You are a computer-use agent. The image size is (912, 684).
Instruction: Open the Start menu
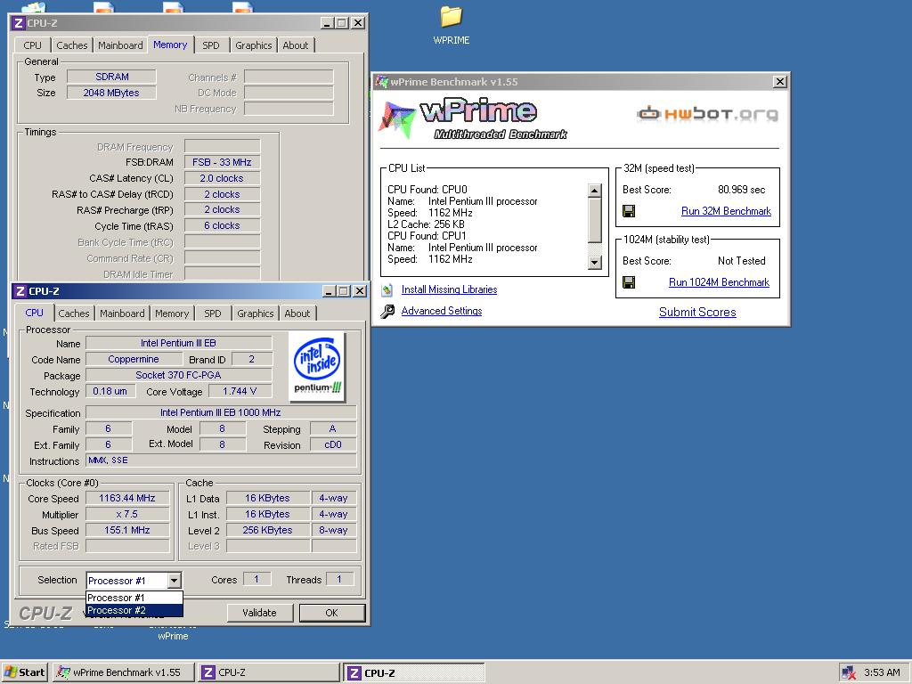pyautogui.click(x=24, y=672)
